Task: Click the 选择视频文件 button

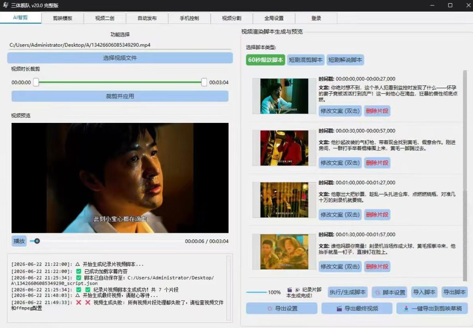Action: point(120,58)
